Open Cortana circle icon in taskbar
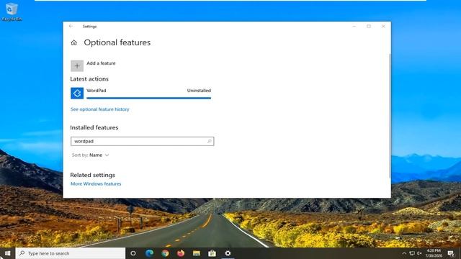The height and width of the screenshot is (259, 461). [x=133, y=253]
